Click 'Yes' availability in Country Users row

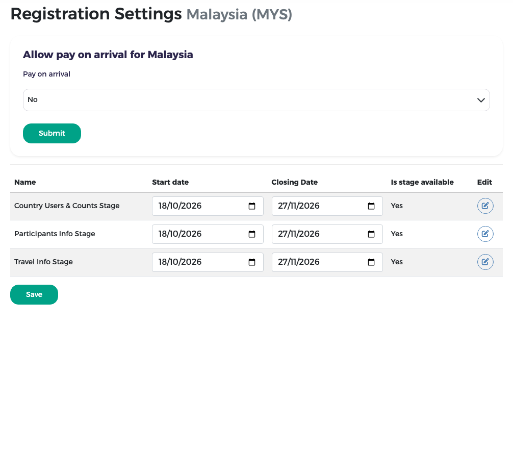click(x=397, y=206)
